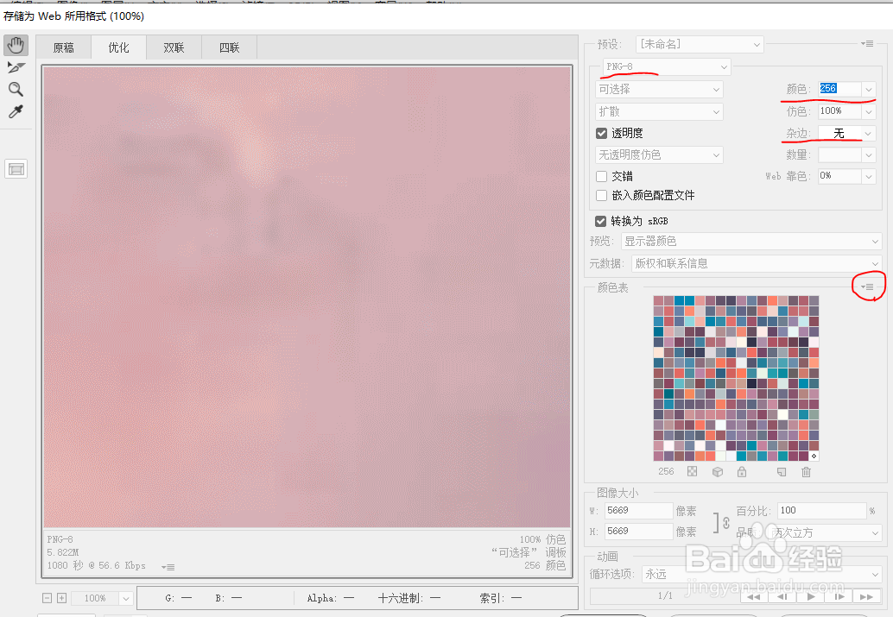893x617 pixels.
Task: Open the 预设 [未命名] dropdown
Action: click(700, 44)
